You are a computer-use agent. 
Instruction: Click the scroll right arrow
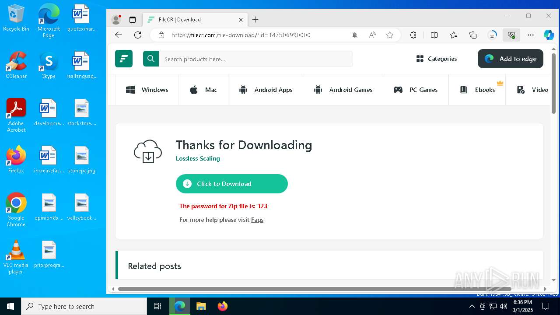tap(545, 289)
